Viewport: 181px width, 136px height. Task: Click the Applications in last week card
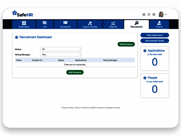click(155, 58)
